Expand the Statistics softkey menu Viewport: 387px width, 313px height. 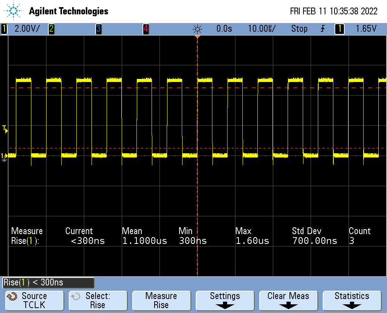click(352, 301)
